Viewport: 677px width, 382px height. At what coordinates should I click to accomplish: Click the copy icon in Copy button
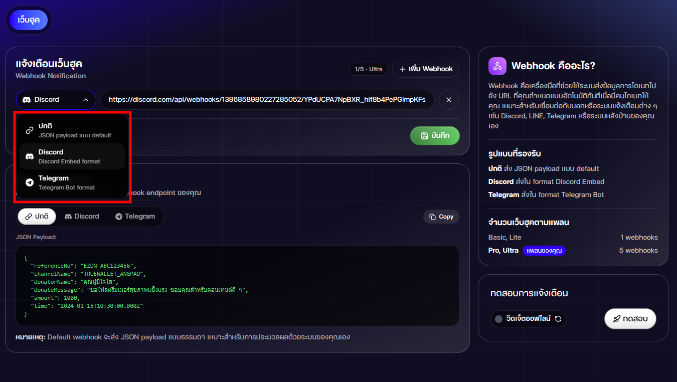pyautogui.click(x=432, y=217)
